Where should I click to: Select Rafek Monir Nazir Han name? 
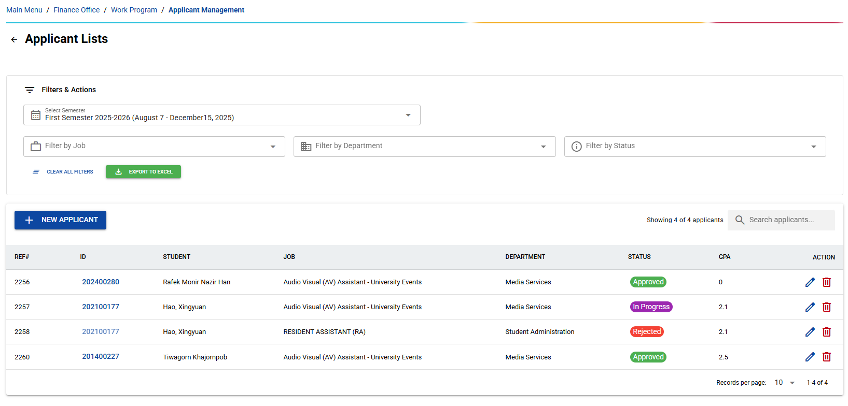click(x=197, y=282)
